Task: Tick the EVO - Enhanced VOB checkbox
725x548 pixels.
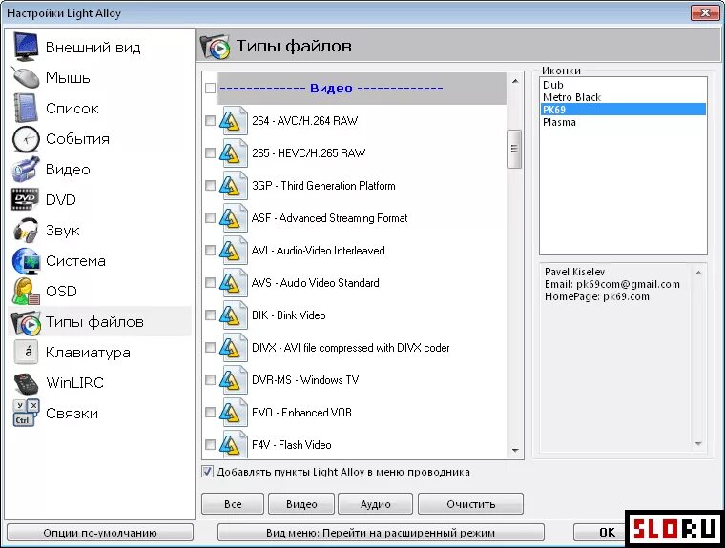Action: pos(210,412)
